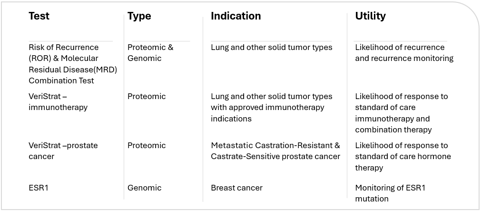481x211 pixels.
Task: Click the Breast cancer indication cell
Action: tap(236, 188)
